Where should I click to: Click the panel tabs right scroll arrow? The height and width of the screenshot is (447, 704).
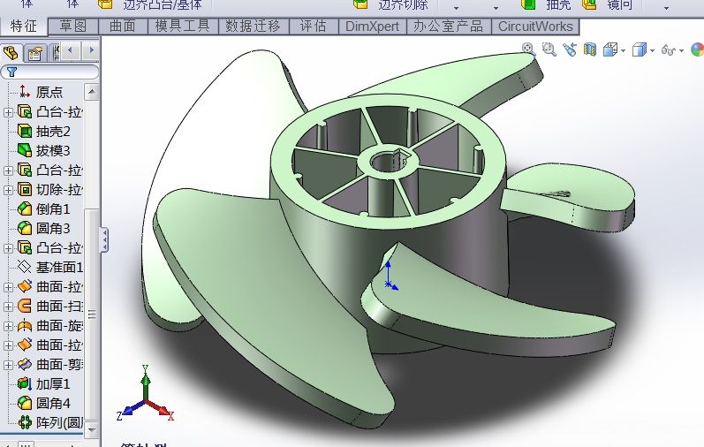coord(92,50)
